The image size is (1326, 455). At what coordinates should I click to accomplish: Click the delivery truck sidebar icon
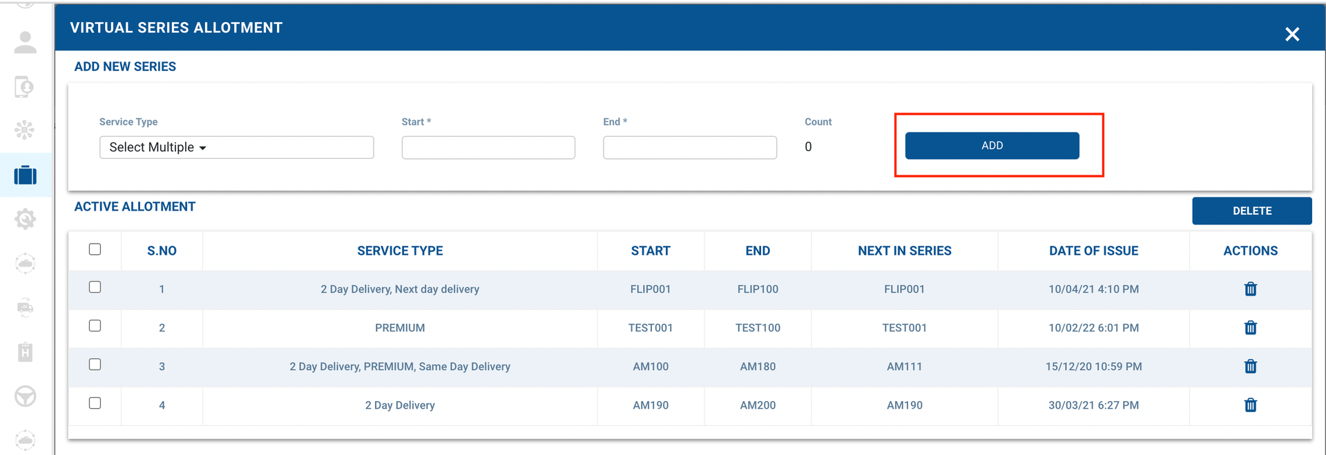point(26,308)
